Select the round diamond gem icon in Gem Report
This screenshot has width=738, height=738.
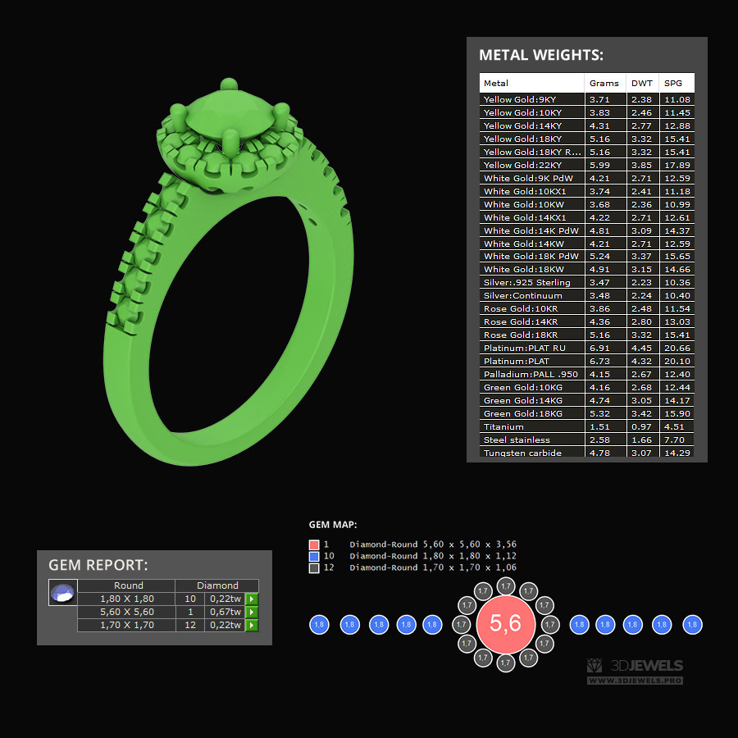63,593
